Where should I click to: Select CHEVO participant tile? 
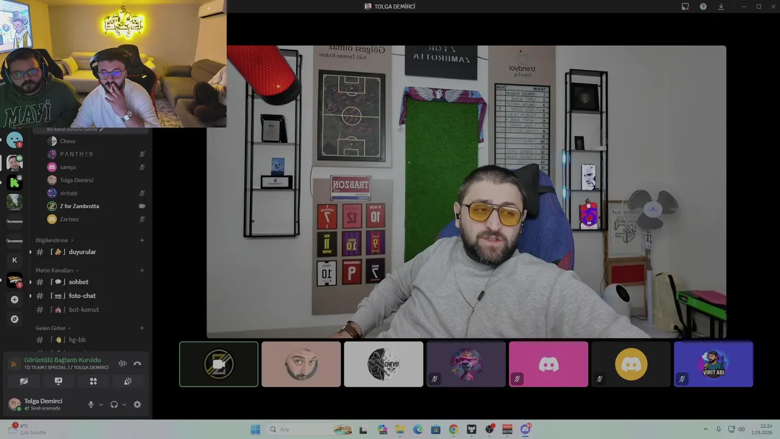pos(383,364)
